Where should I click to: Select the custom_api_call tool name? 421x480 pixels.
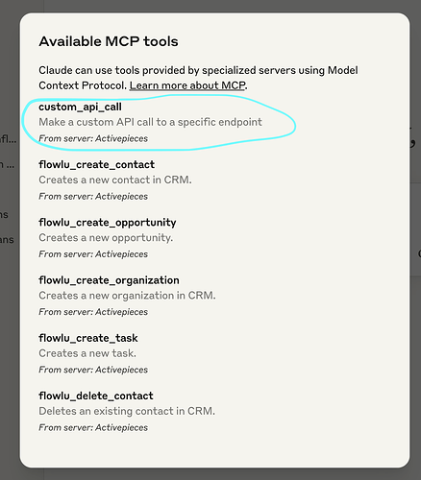(x=80, y=107)
